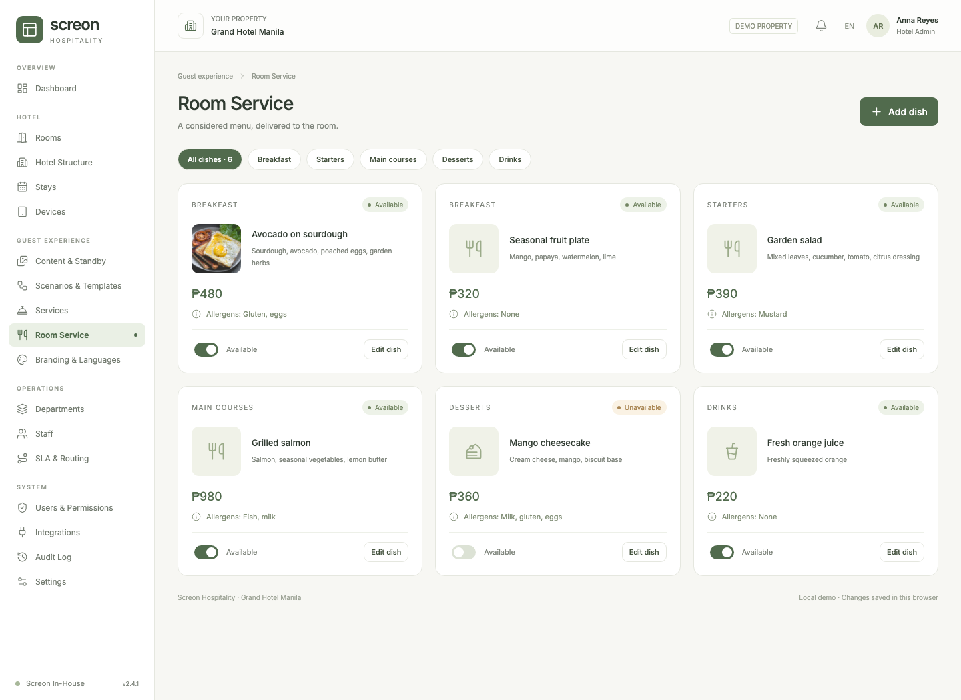This screenshot has width=961, height=700.
Task: Edit the Mango cheesecake dish
Action: 644,552
